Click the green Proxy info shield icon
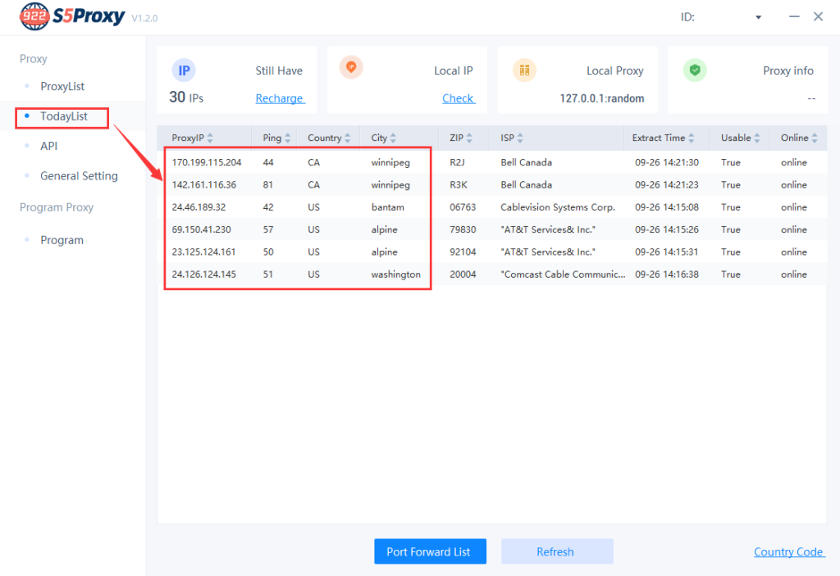 [x=695, y=70]
